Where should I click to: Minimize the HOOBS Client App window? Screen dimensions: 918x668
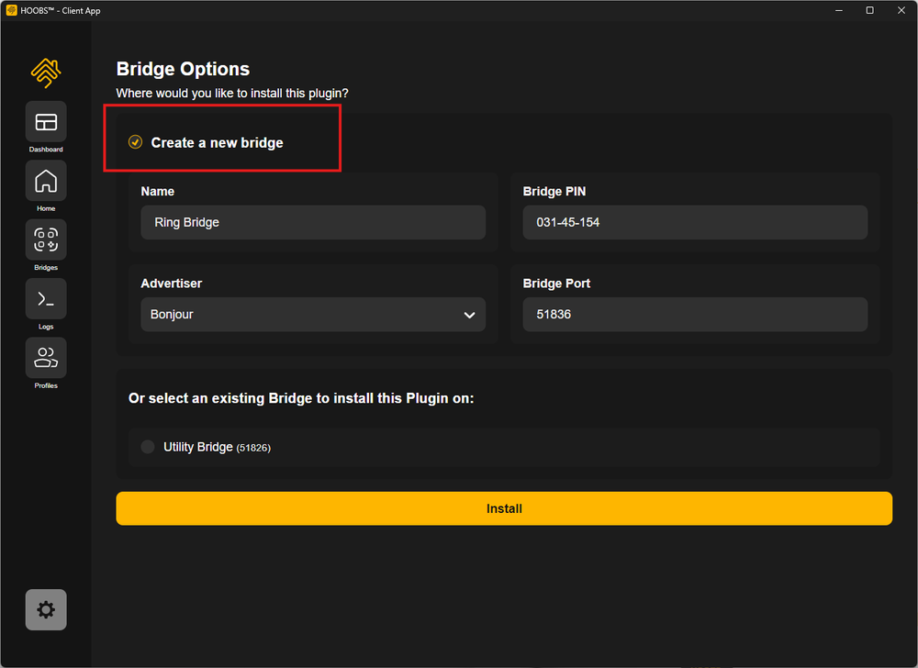pyautogui.click(x=839, y=10)
